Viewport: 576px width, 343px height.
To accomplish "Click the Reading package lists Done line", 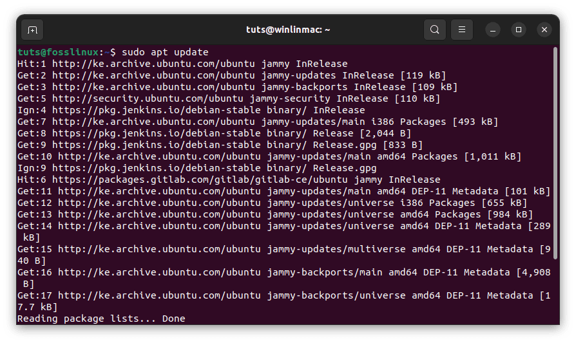I will tap(101, 319).
